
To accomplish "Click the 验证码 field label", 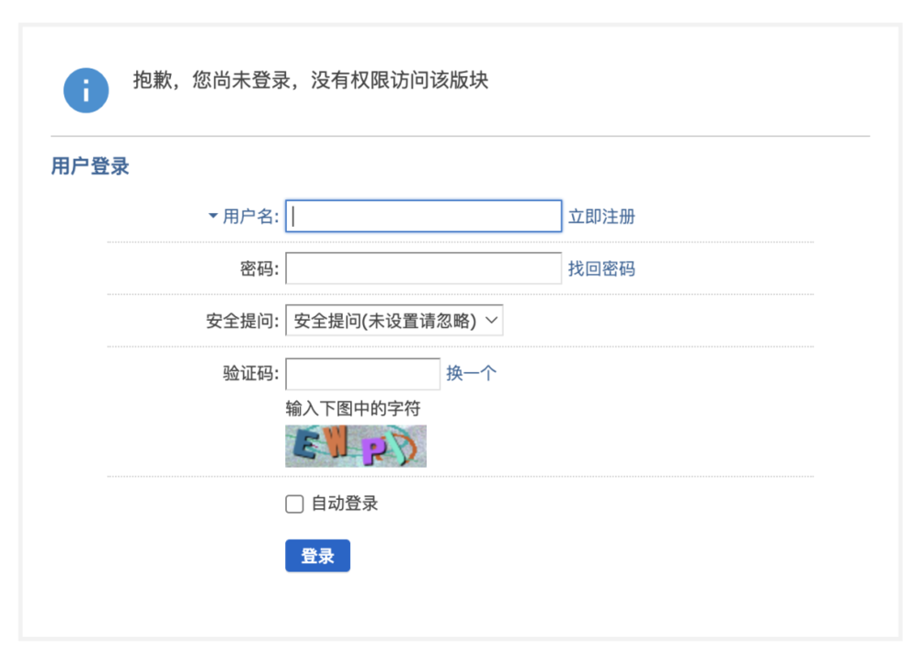I will (x=250, y=373).
